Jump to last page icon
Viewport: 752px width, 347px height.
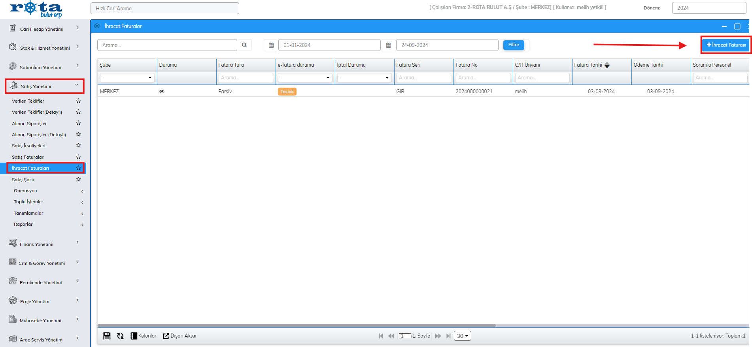click(448, 336)
